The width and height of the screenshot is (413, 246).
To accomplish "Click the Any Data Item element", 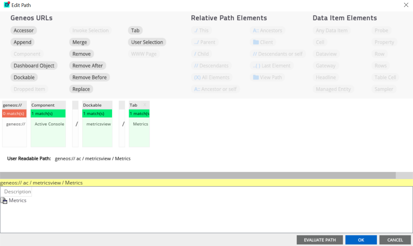I will (332, 30).
